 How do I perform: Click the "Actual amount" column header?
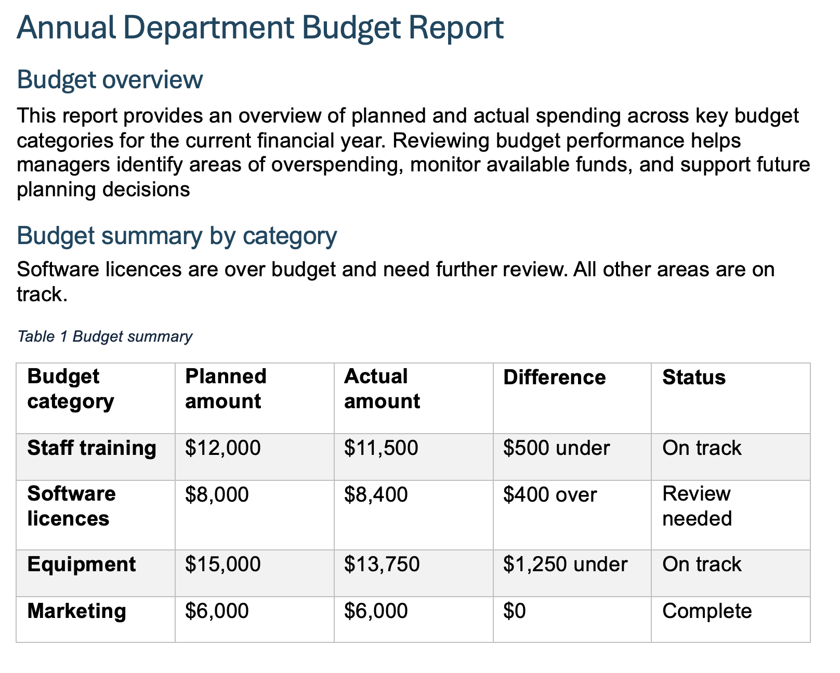(x=414, y=398)
